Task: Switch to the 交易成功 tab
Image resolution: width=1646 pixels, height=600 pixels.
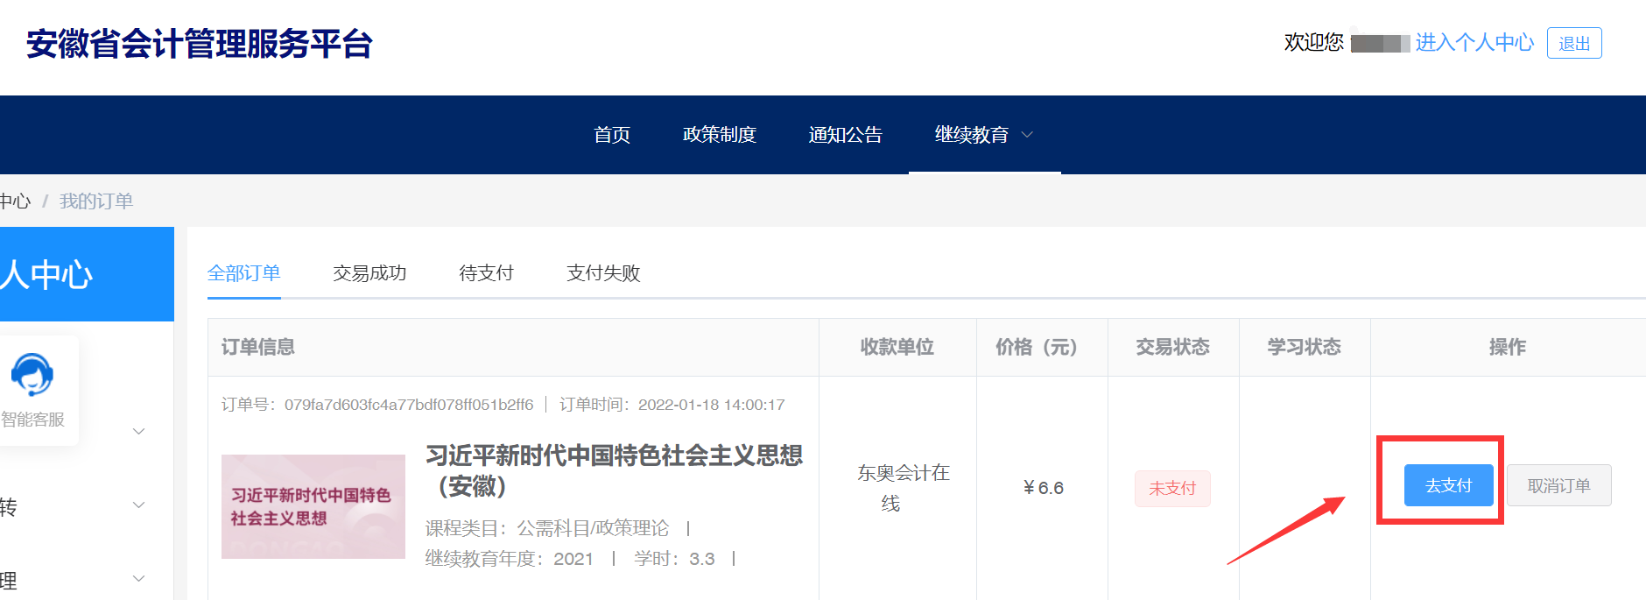Action: (369, 273)
